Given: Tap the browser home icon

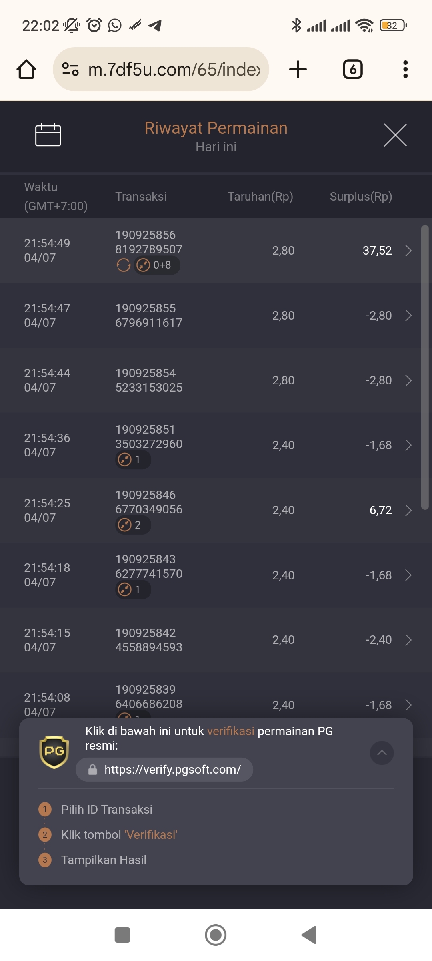Looking at the screenshot, I should pyautogui.click(x=26, y=70).
